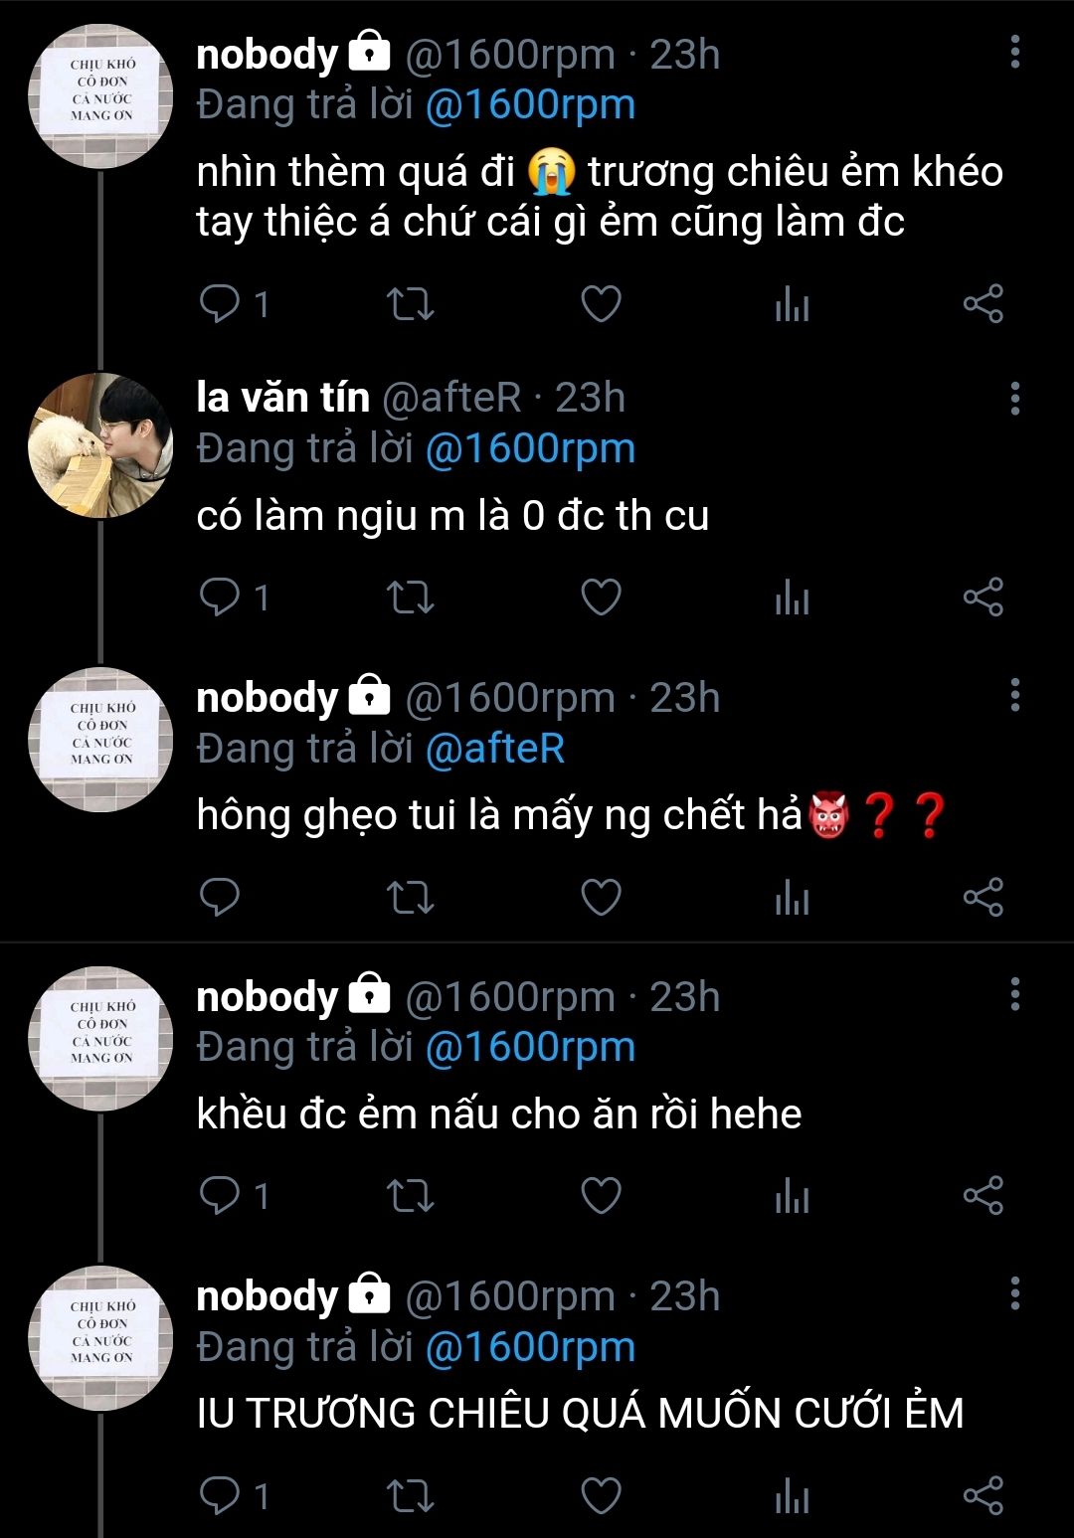Like the "hông ghẹo tui" tweet
Image resolution: width=1074 pixels, height=1538 pixels.
[601, 898]
